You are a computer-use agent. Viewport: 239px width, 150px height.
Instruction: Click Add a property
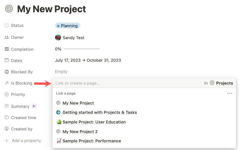(26, 141)
